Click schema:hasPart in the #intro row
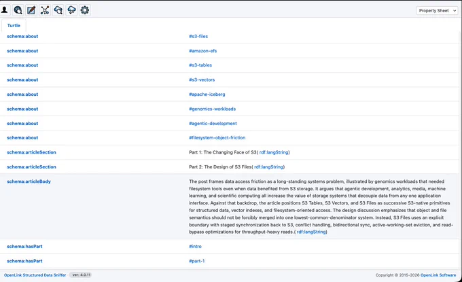Viewport: 462px width, 282px height. (24, 247)
